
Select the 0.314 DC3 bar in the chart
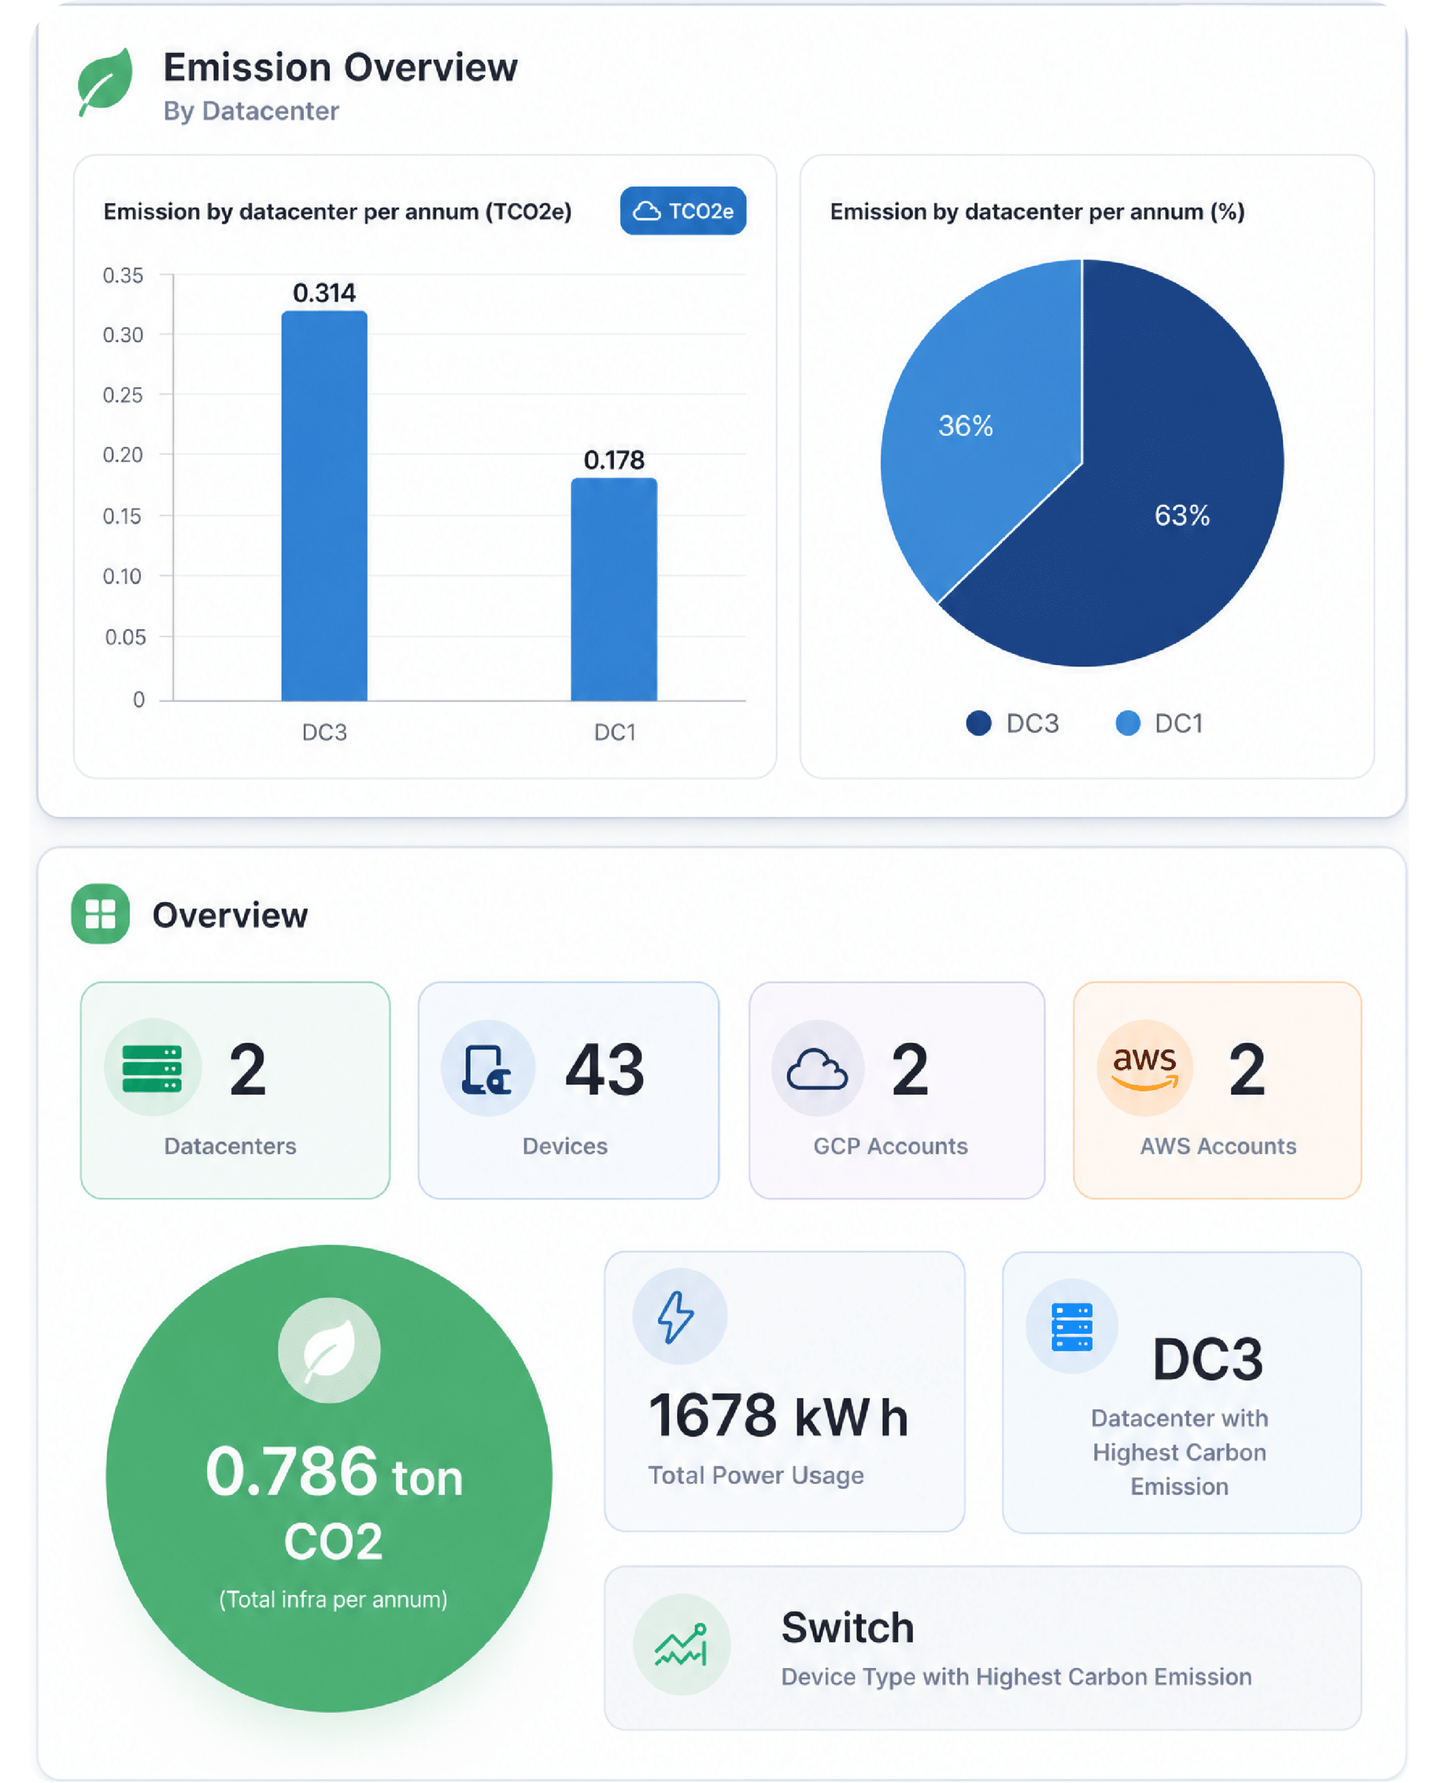point(324,506)
